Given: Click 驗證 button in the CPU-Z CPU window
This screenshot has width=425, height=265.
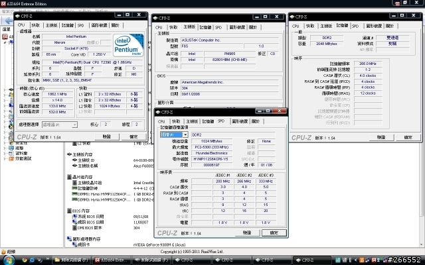Looking at the screenshot, I should [x=107, y=136].
